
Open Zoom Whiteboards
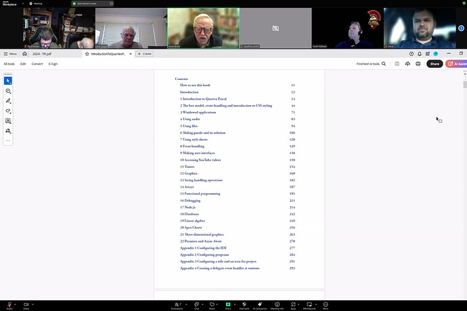[x=309, y=306]
